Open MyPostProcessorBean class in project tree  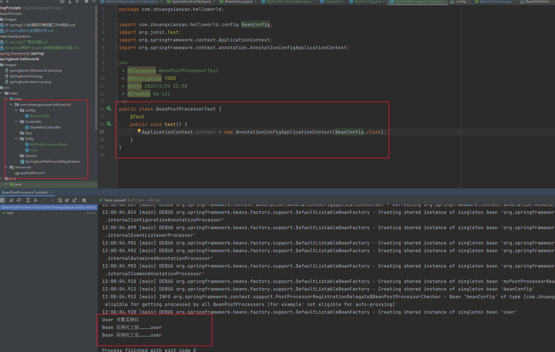coord(48,144)
